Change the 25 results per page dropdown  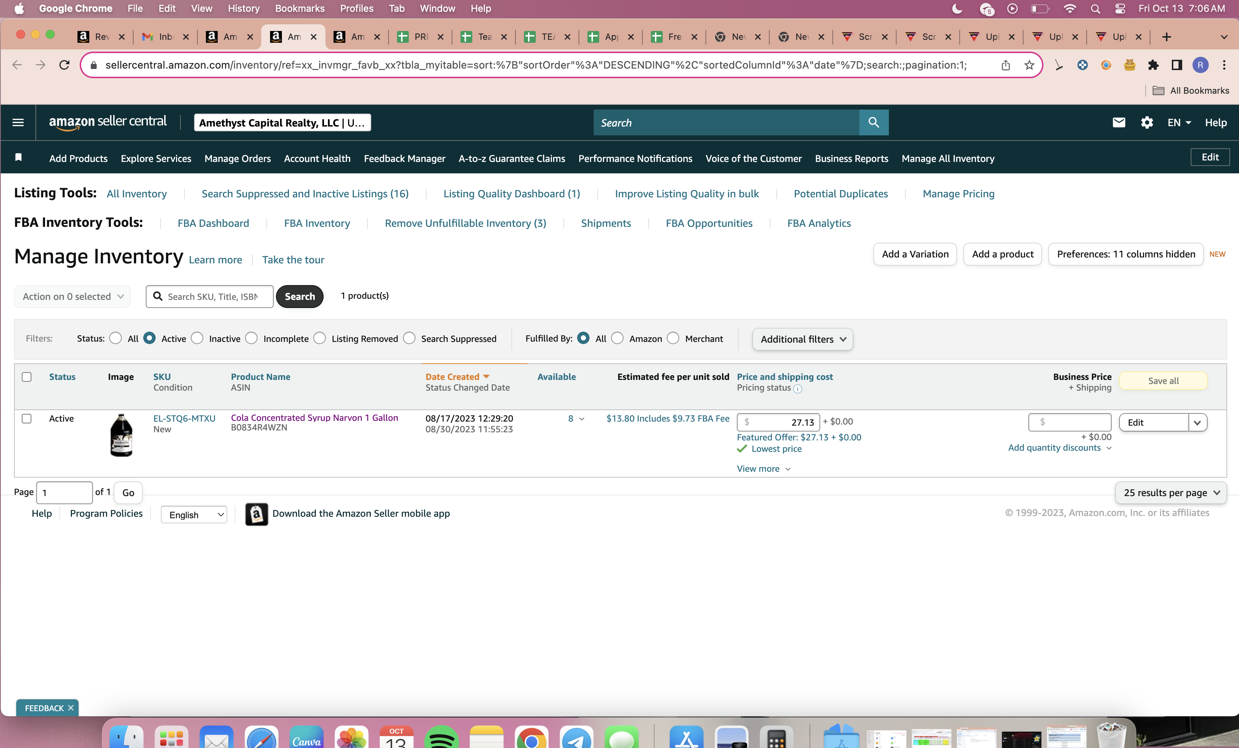1171,493
